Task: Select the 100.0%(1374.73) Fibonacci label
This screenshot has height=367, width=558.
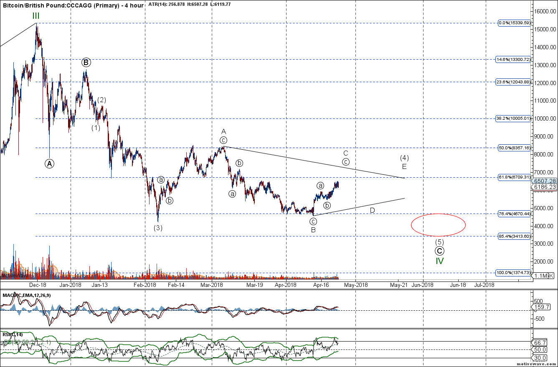Action: [x=514, y=273]
